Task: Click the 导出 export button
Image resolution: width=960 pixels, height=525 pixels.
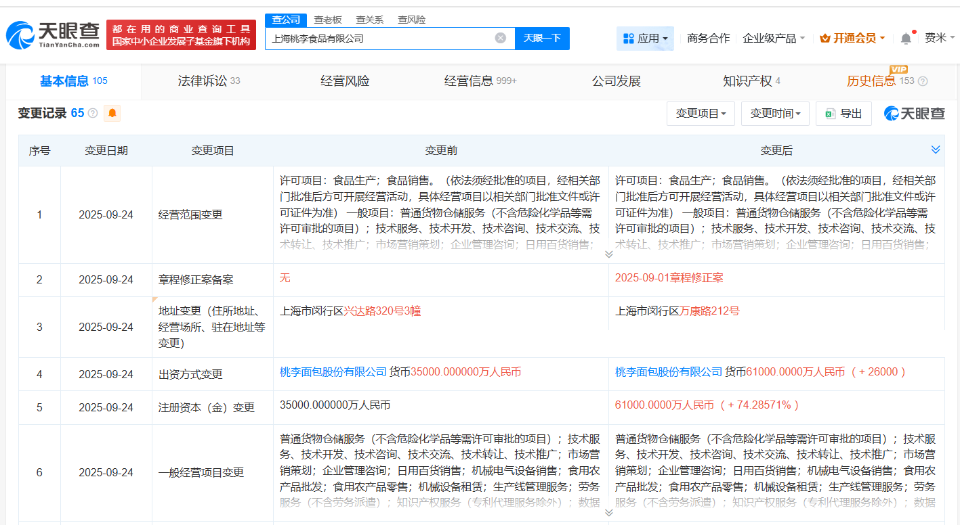Action: (x=843, y=114)
